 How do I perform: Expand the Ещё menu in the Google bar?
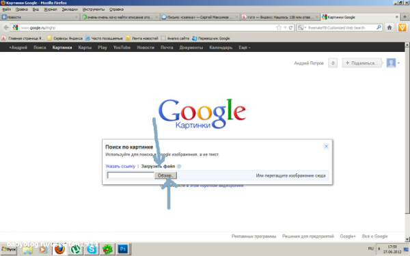point(244,48)
